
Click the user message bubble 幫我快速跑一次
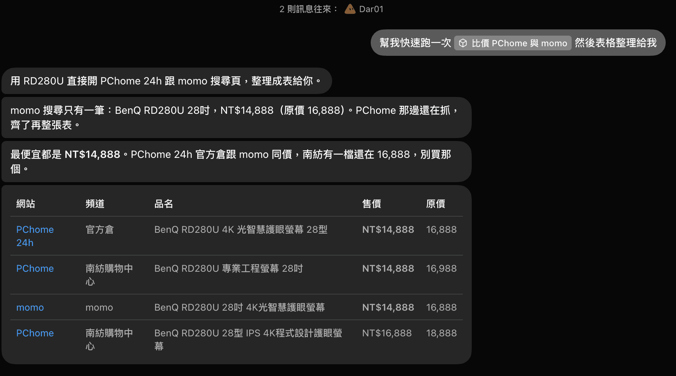click(x=518, y=43)
